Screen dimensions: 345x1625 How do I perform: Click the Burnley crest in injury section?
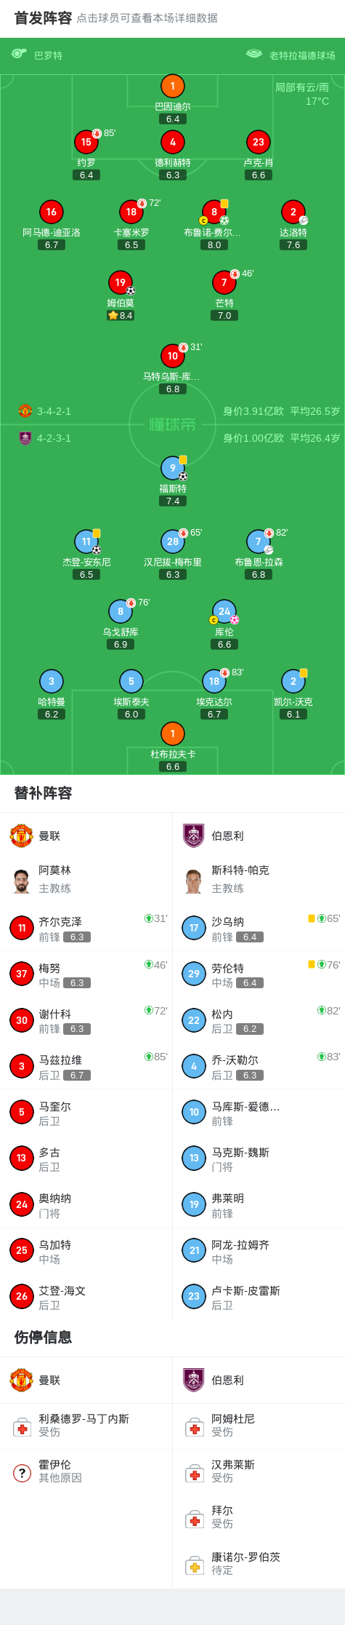[194, 1380]
